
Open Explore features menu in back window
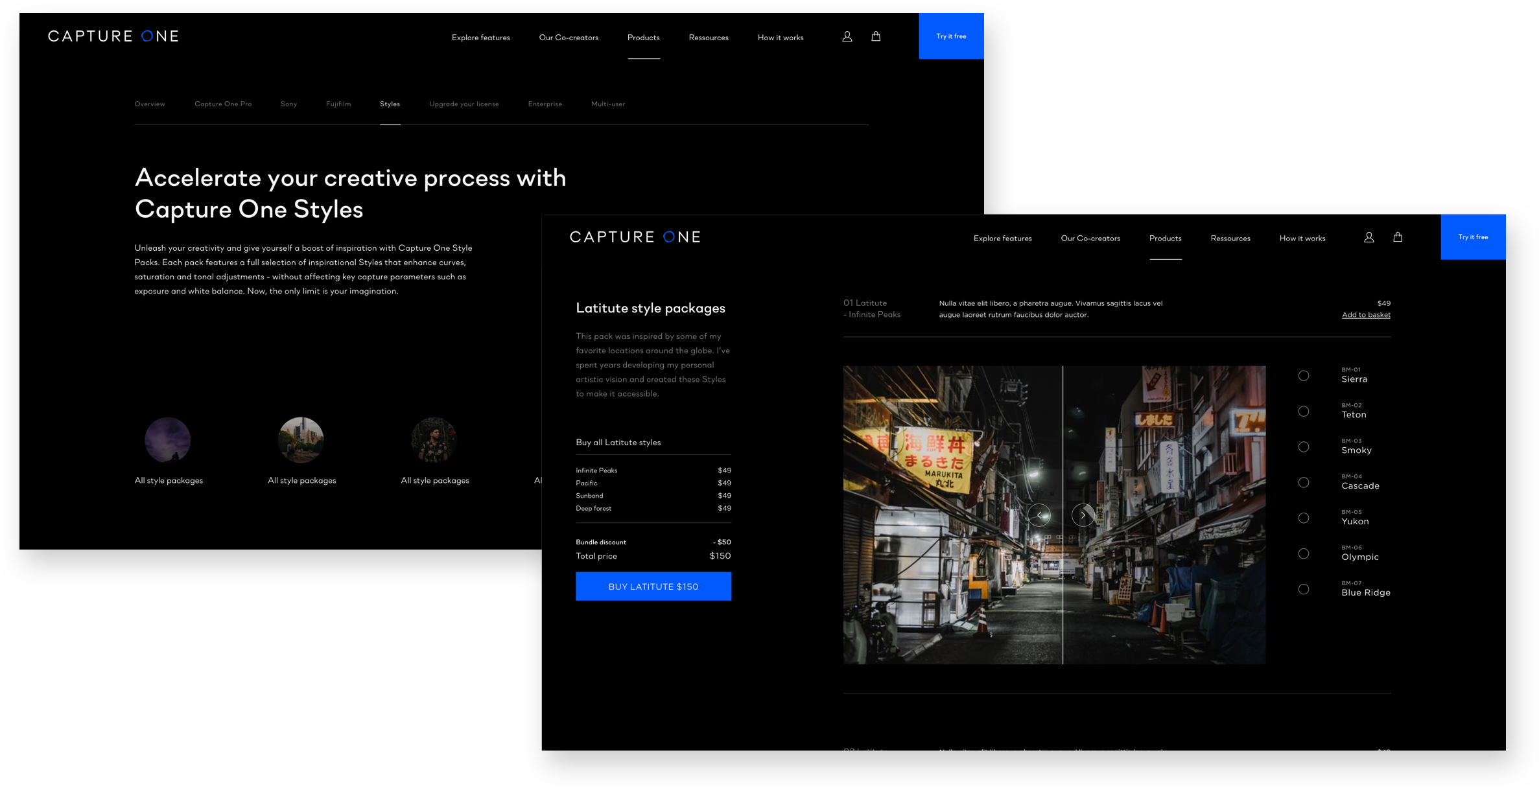tap(481, 38)
